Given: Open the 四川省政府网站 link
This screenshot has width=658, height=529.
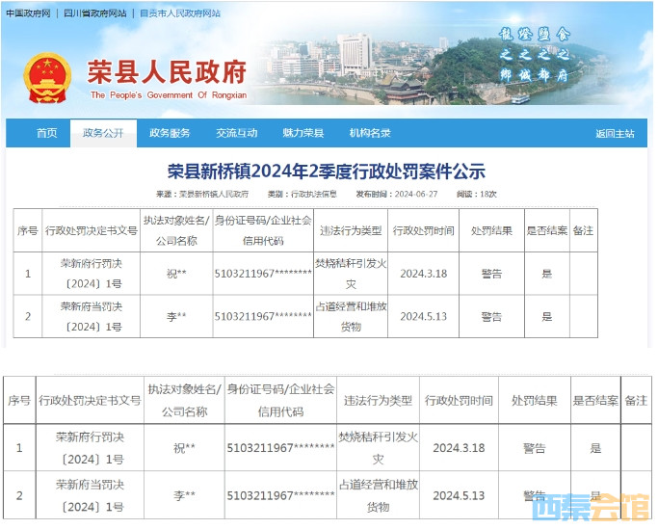Looking at the screenshot, I should (96, 13).
